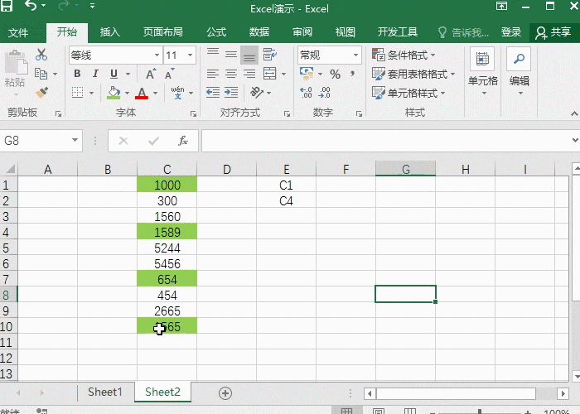Click the horizontal scrollbar track
The image size is (580, 414).
(x=456, y=393)
